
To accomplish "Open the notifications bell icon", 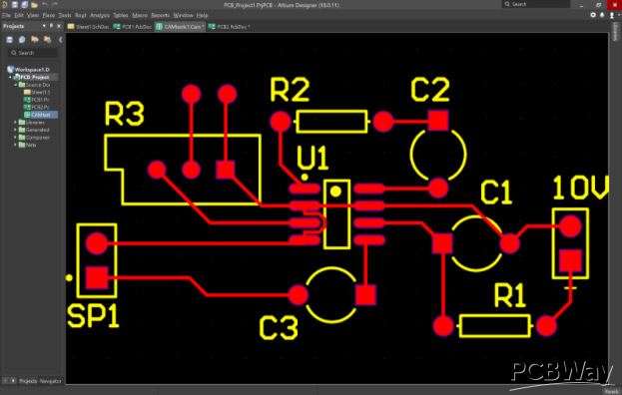I will click(602, 15).
